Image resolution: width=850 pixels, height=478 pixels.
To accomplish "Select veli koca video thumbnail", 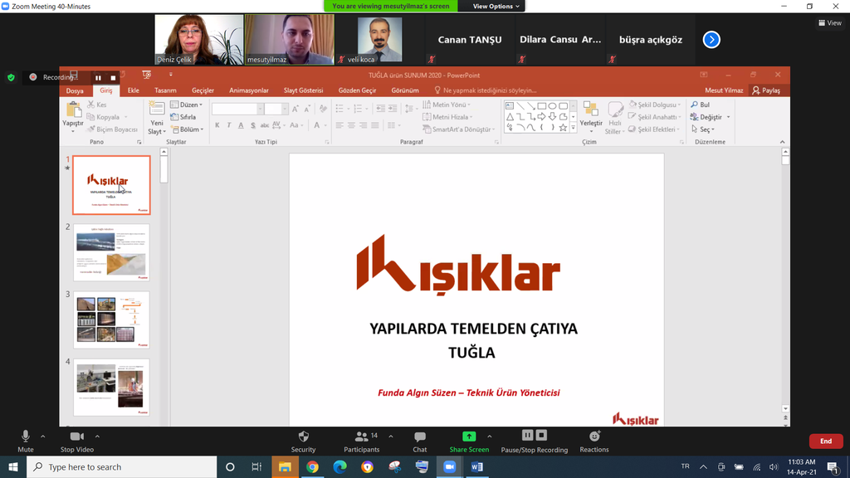I will [x=379, y=40].
